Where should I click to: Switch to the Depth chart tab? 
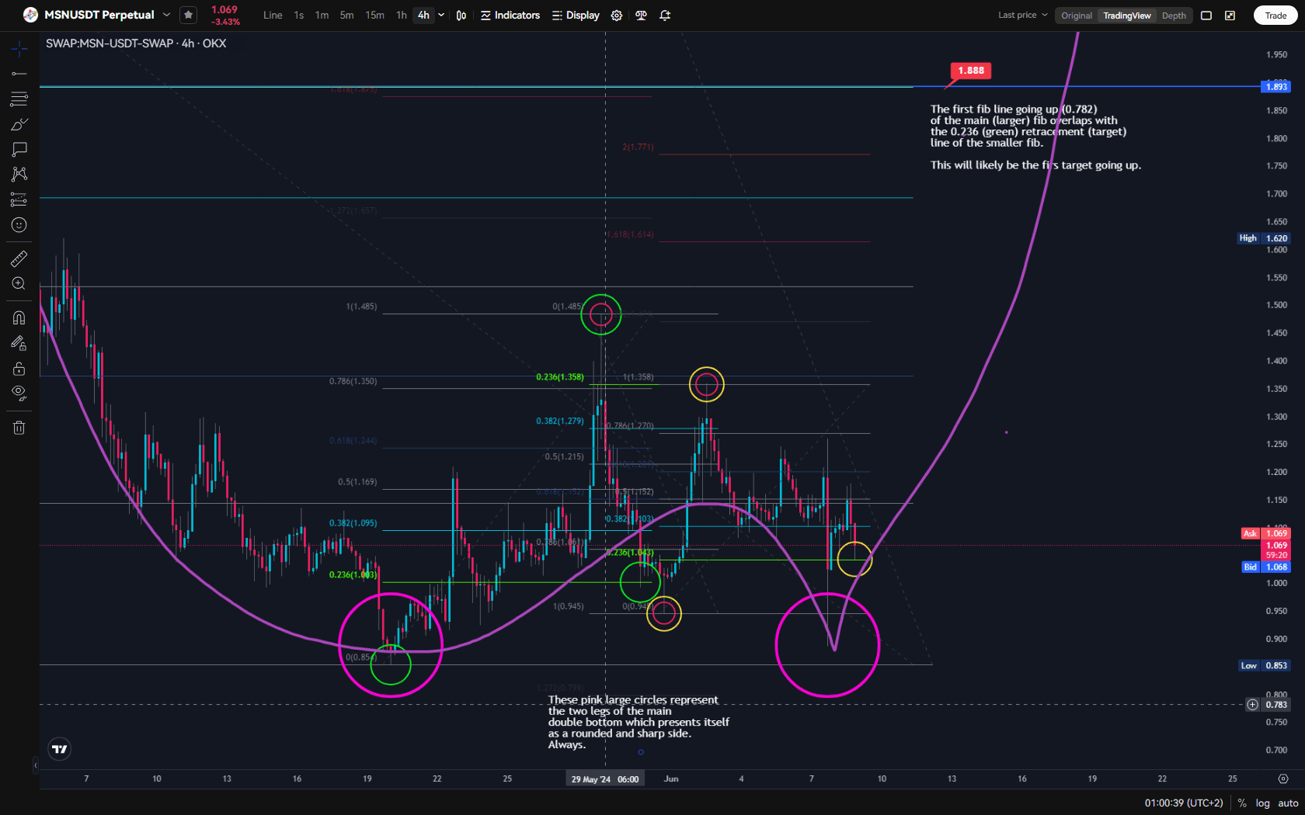click(1174, 16)
